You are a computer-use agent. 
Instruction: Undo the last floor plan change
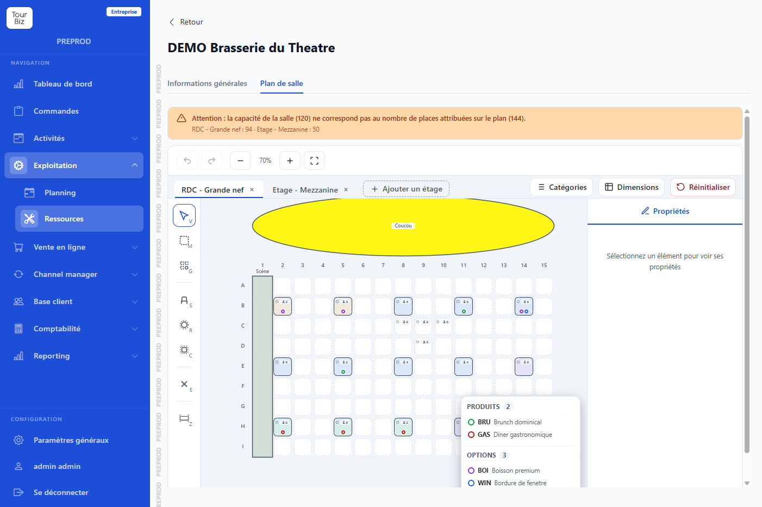(x=188, y=160)
